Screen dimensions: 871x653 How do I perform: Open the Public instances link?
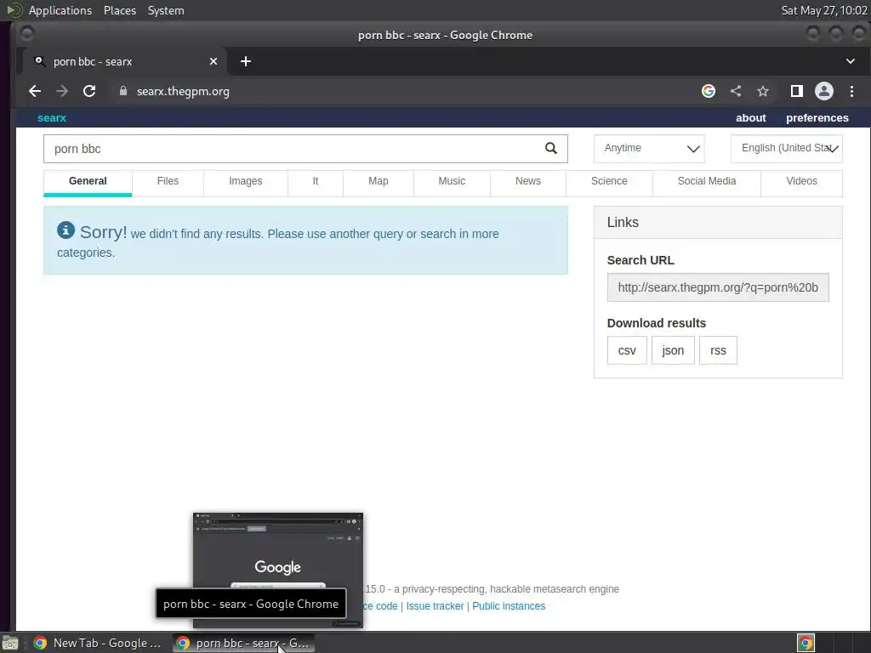tap(509, 606)
